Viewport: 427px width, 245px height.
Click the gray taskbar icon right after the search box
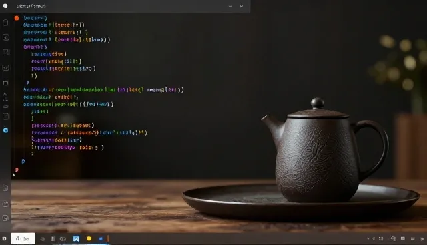tap(43, 239)
